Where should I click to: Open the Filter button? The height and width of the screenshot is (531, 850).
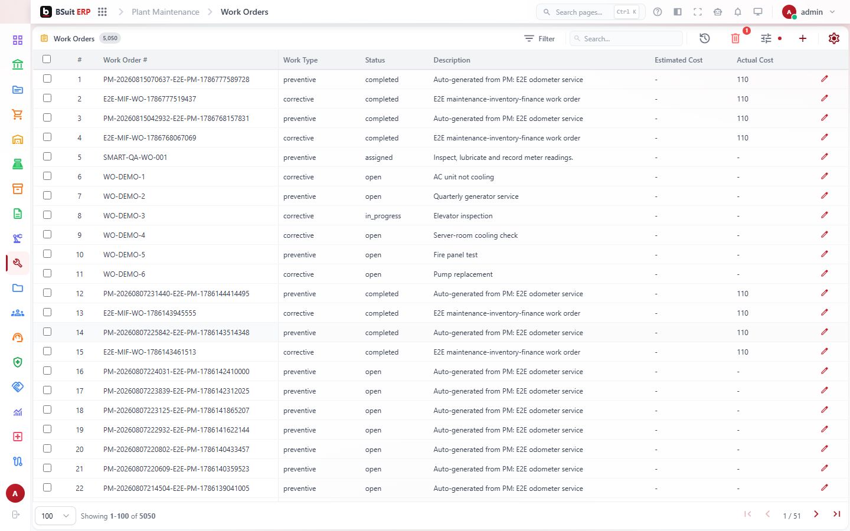tap(540, 38)
